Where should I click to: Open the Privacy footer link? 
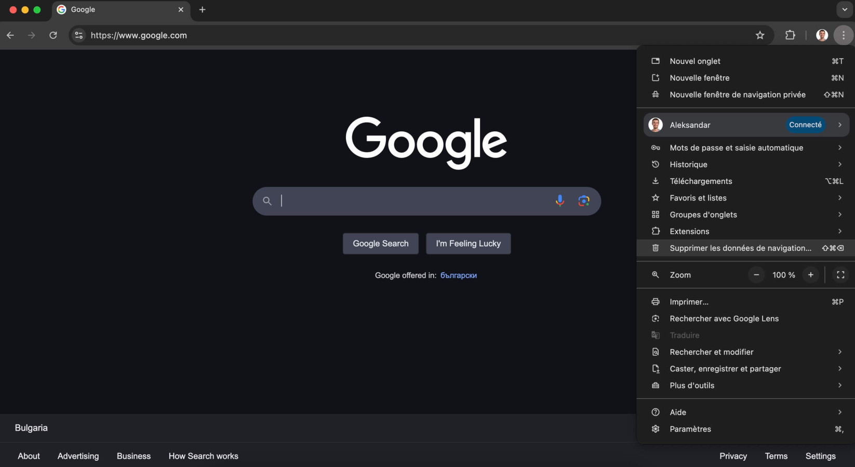click(x=733, y=456)
